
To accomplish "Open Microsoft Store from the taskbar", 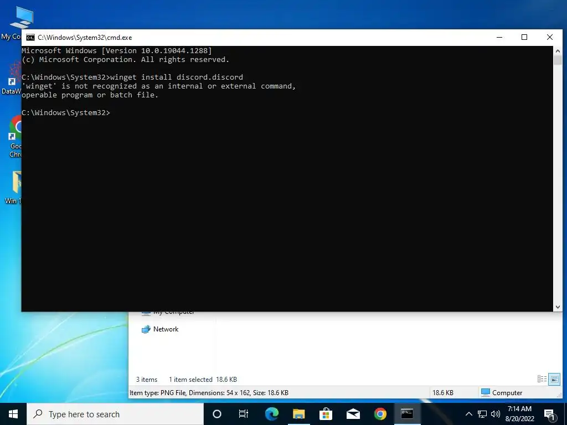I will click(x=326, y=414).
